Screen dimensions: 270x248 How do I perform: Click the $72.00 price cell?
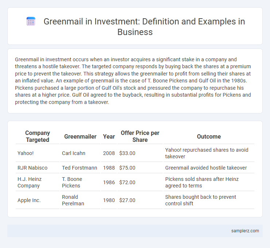point(140,182)
